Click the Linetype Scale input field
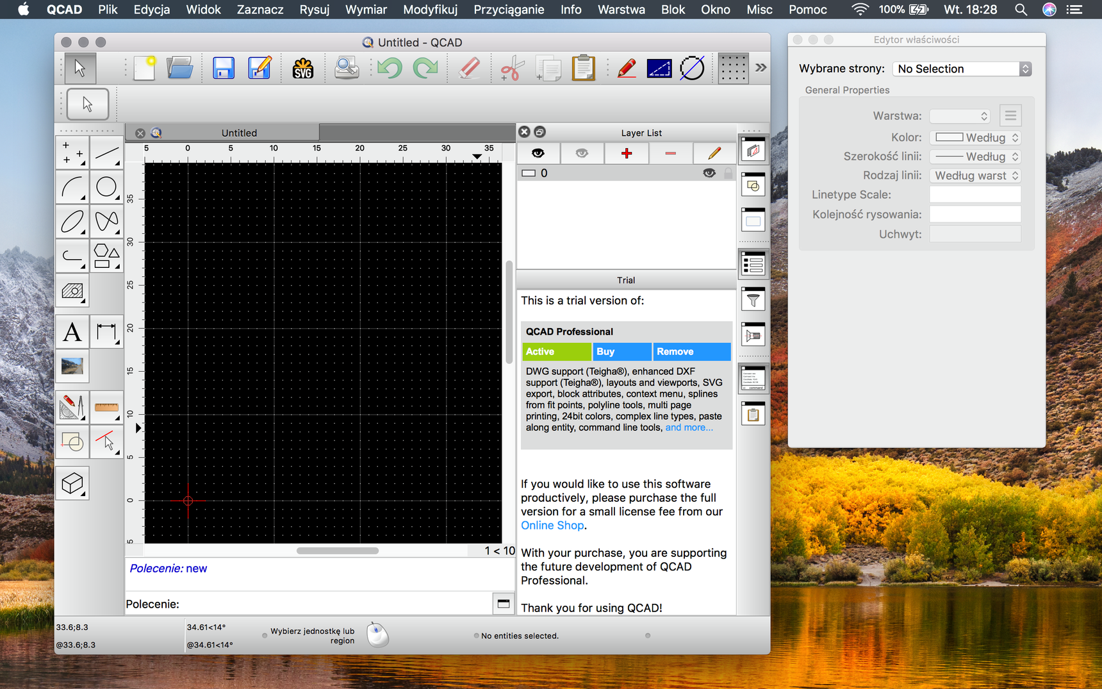 pyautogui.click(x=975, y=195)
